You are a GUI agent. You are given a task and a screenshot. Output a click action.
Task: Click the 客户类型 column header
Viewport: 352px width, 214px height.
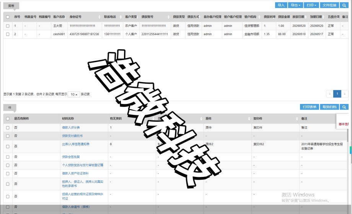click(x=131, y=17)
